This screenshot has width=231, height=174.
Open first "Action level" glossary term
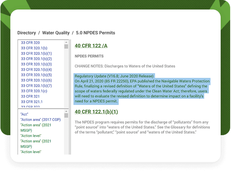click(x=31, y=136)
